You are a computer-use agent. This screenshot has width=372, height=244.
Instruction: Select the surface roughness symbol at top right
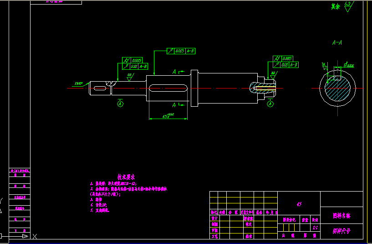pos(348,6)
